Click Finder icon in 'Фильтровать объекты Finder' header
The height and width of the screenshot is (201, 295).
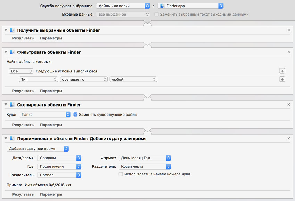[x=12, y=52]
